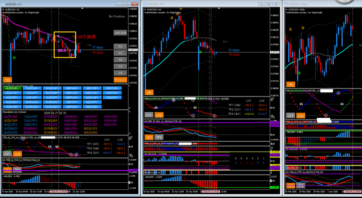Restore the H4 chart window size
The width and height of the screenshot is (362, 198).
[268, 4]
